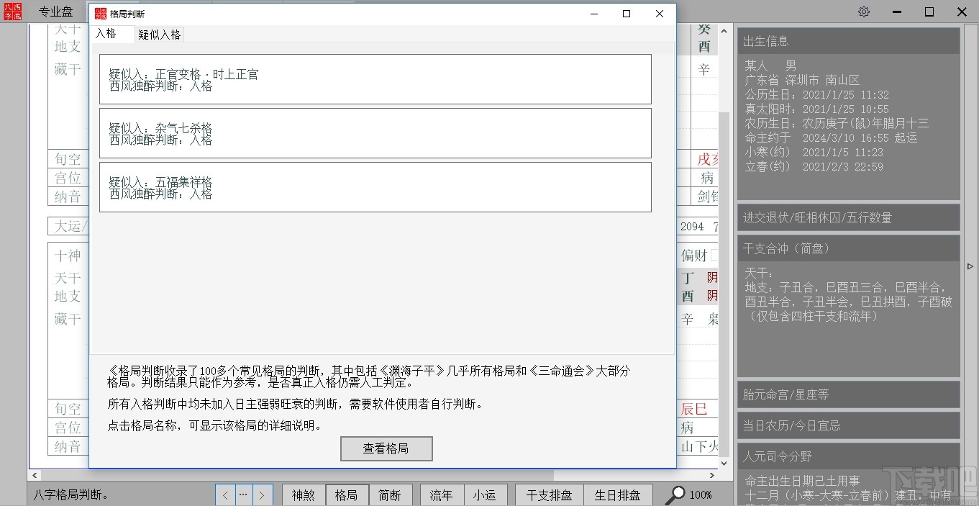Image resolution: width=979 pixels, height=506 pixels.
Task: Click the 格局 button in the bottom bar
Action: tap(347, 495)
